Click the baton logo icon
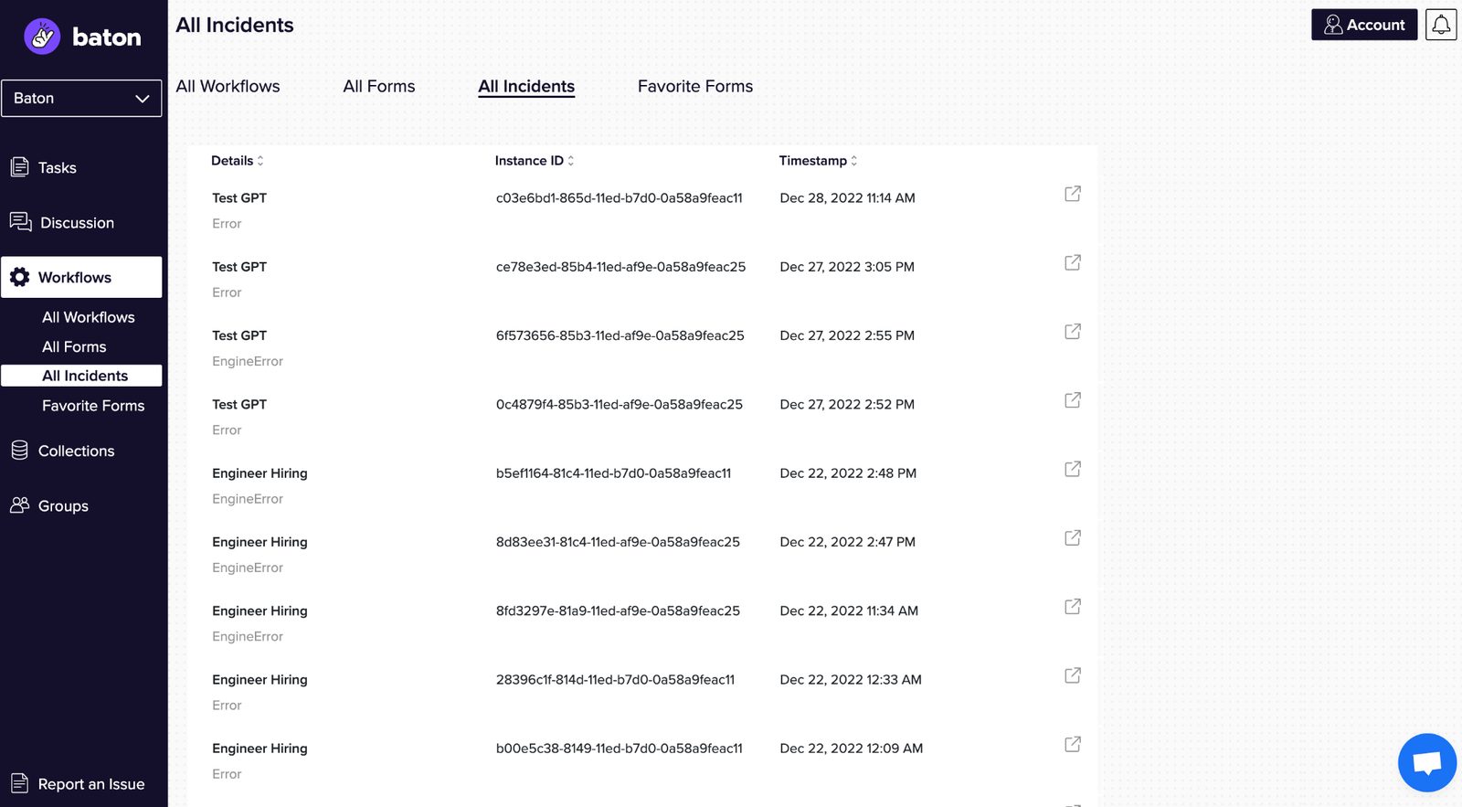 tap(42, 37)
